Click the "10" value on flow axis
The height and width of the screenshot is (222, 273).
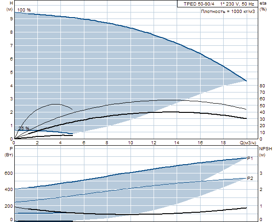(x=131, y=143)
